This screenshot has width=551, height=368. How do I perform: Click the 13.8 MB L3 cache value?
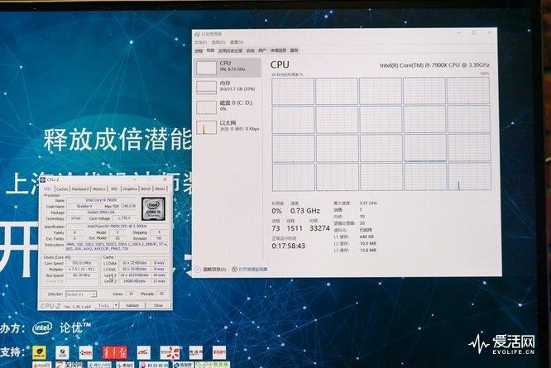point(368,250)
